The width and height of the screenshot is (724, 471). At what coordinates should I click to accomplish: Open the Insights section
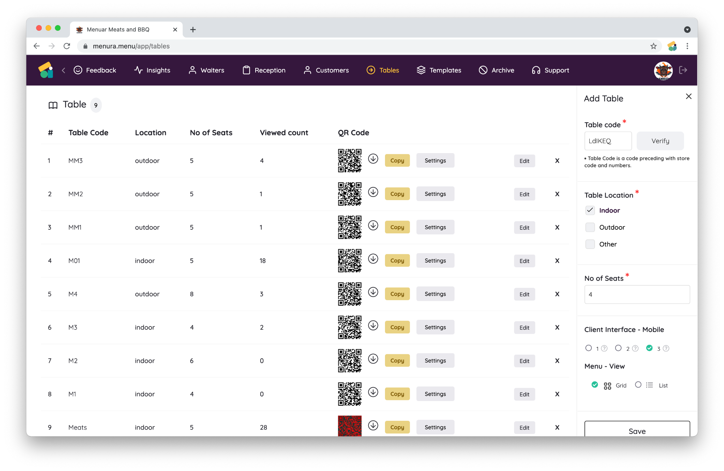[x=152, y=70]
